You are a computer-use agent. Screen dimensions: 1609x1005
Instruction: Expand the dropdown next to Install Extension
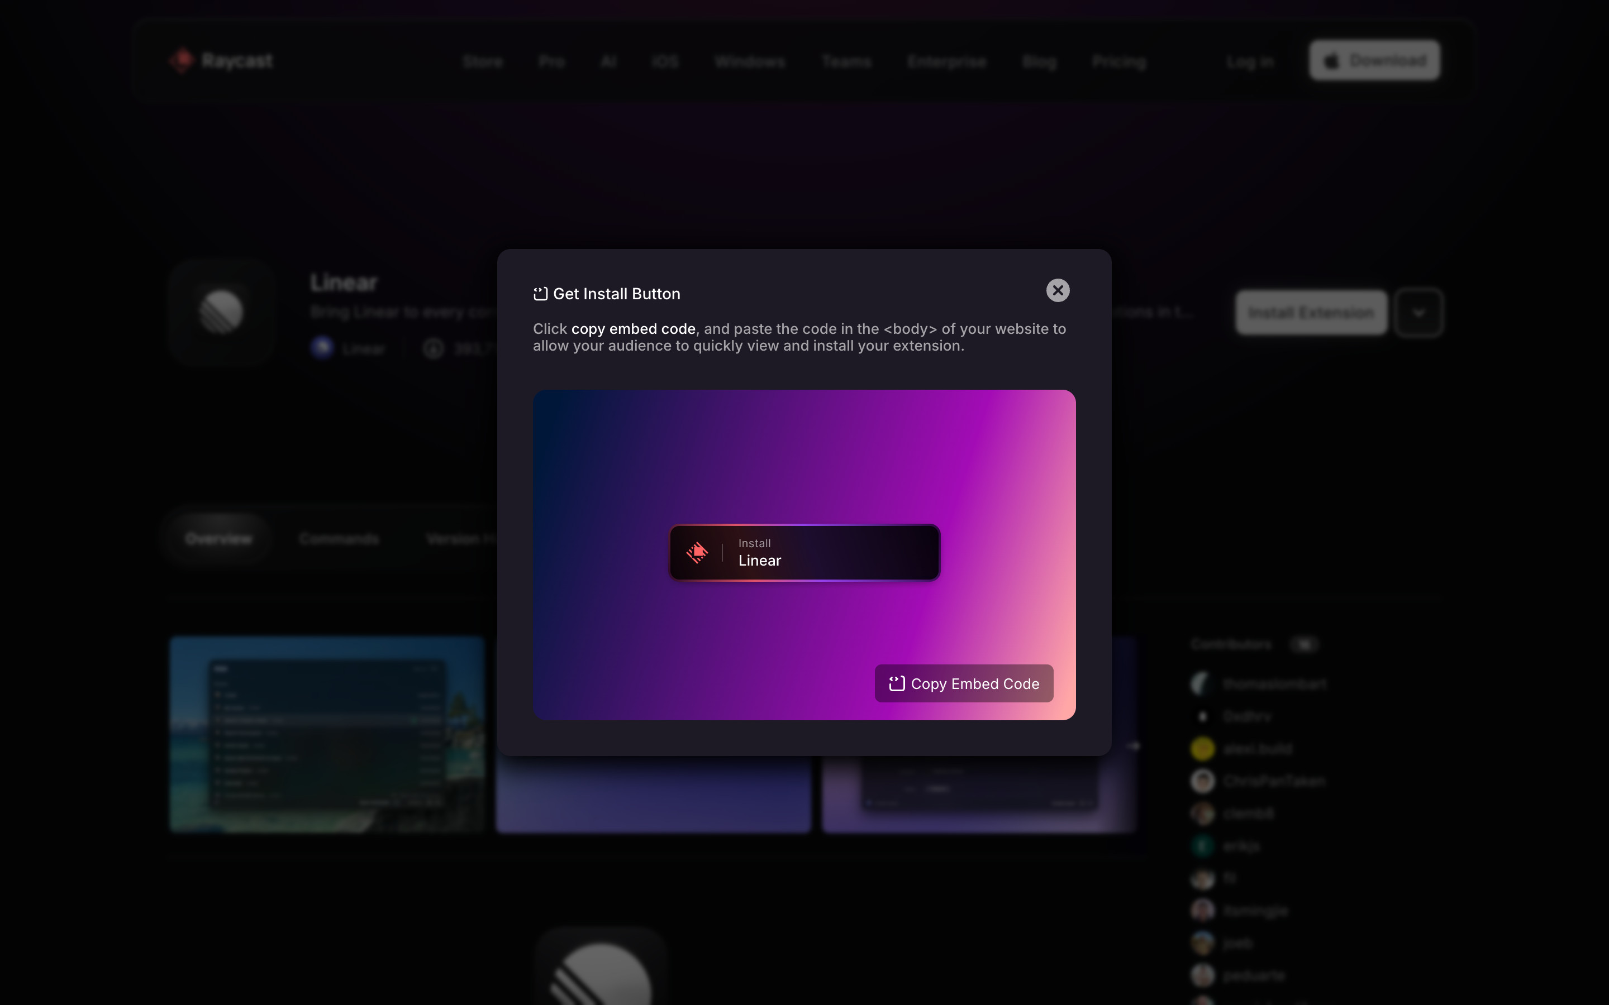point(1419,313)
